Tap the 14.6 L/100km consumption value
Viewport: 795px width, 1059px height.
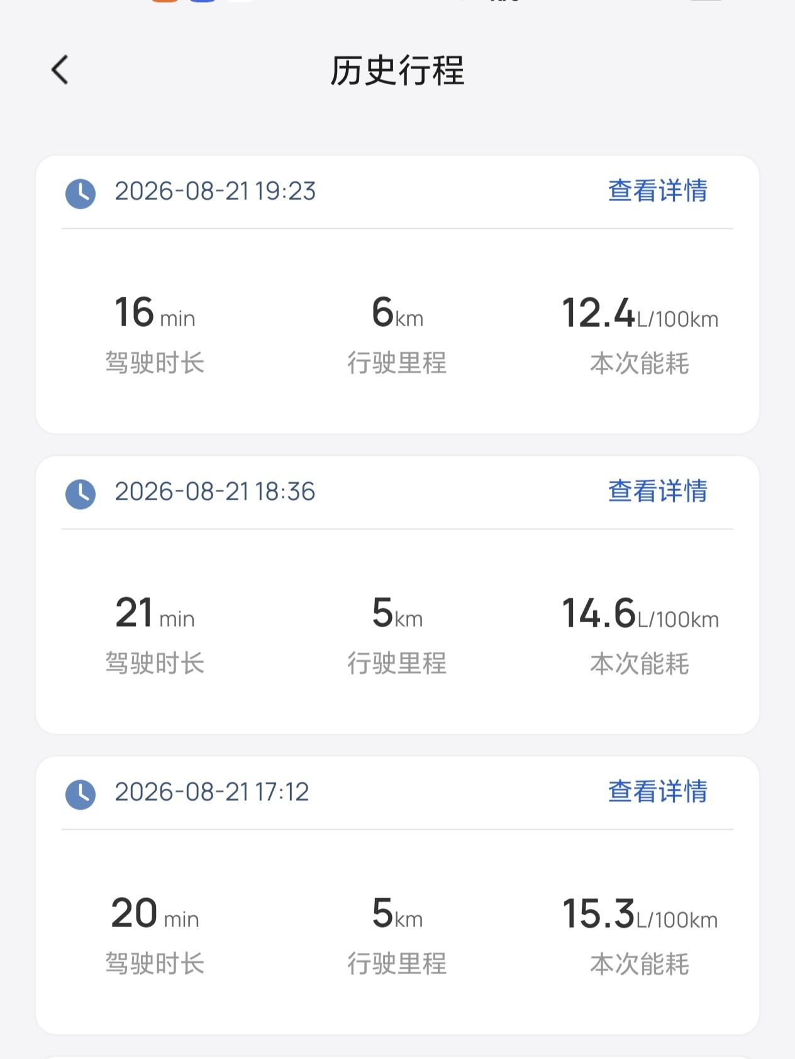click(x=640, y=613)
